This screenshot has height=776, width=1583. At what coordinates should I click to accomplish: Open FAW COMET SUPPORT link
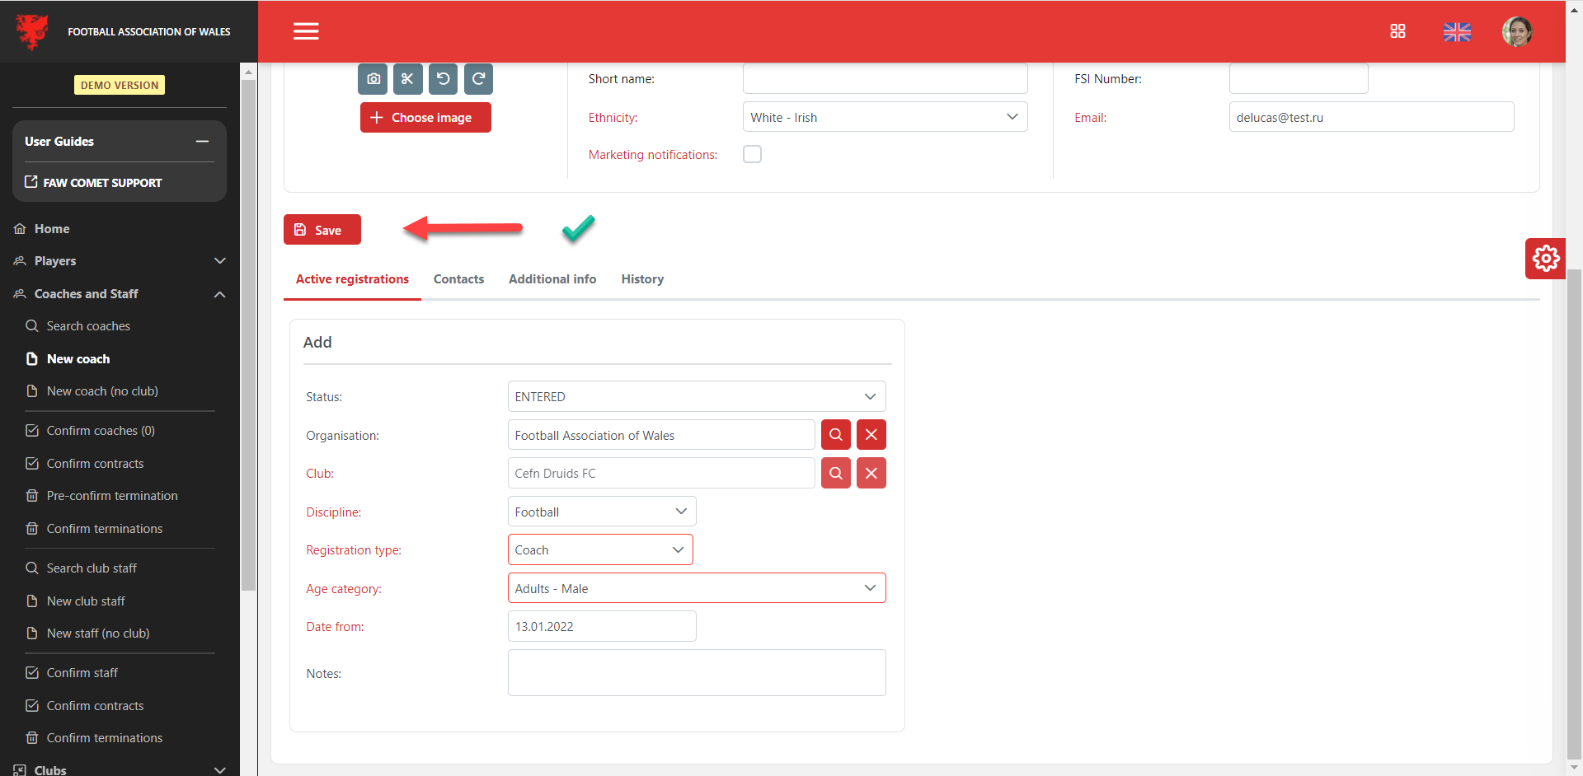pyautogui.click(x=102, y=183)
